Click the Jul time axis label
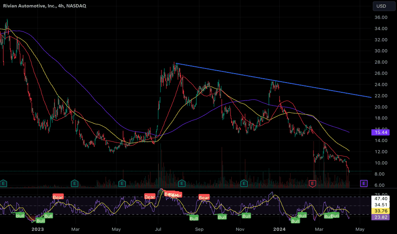Viewport: 397px width, 234px height. pyautogui.click(x=158, y=229)
